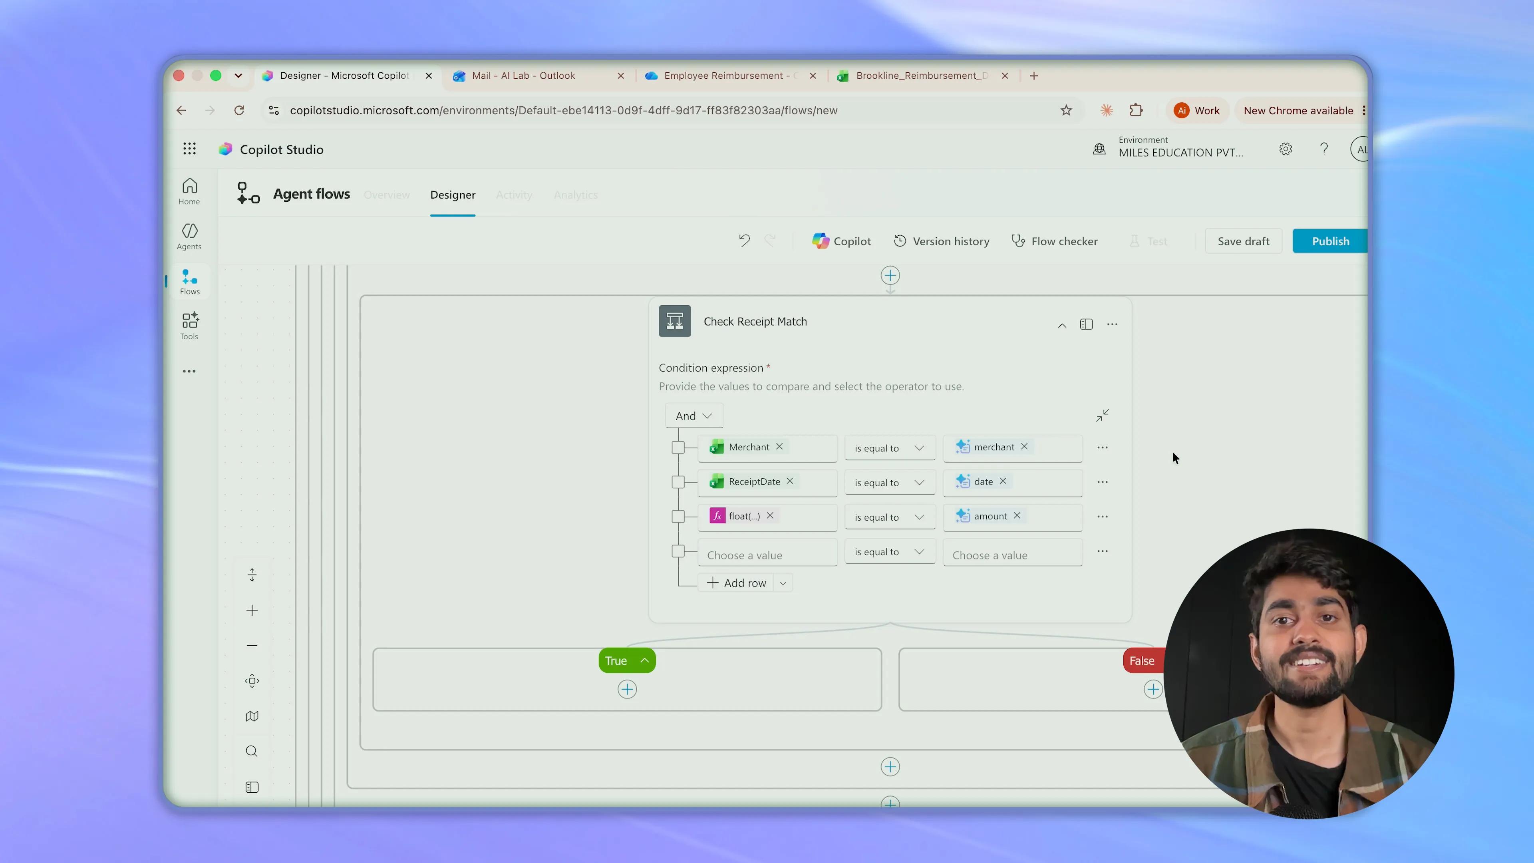The height and width of the screenshot is (863, 1534).
Task: Remove the Merchant token from condition
Action: (779, 446)
